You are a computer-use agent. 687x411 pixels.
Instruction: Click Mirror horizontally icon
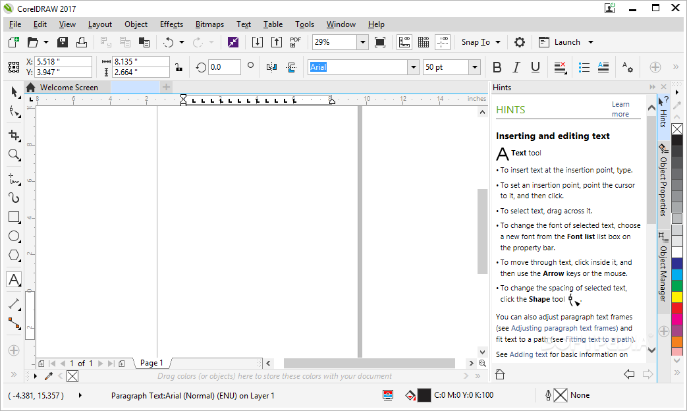[x=271, y=67]
